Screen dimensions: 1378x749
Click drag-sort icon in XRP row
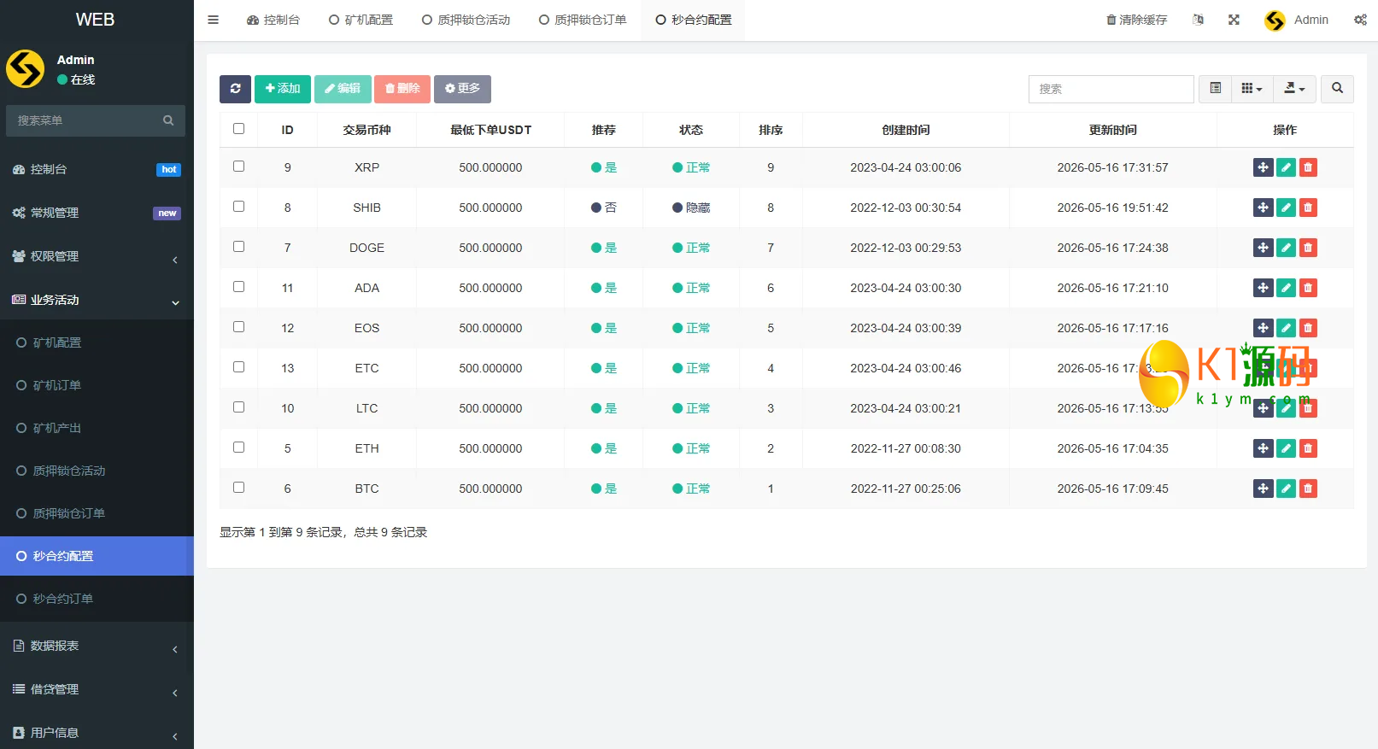click(x=1263, y=167)
